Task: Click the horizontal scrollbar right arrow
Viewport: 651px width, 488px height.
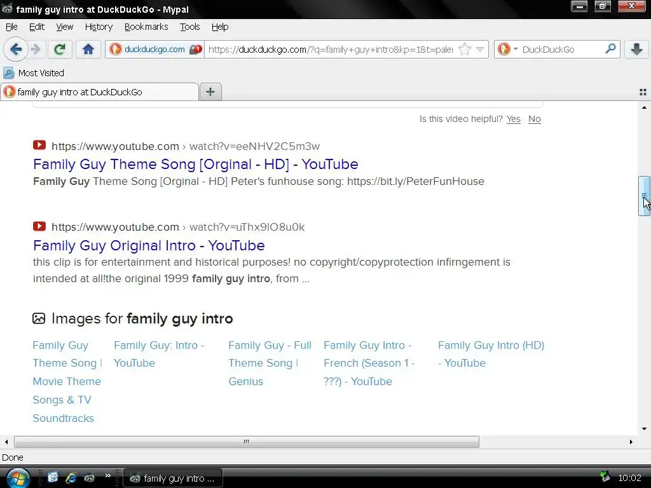Action: click(631, 442)
